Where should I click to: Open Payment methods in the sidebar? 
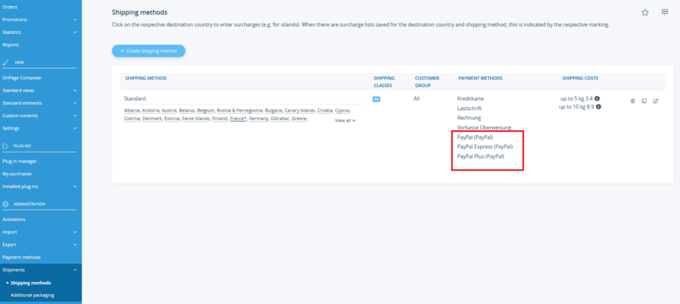point(22,257)
